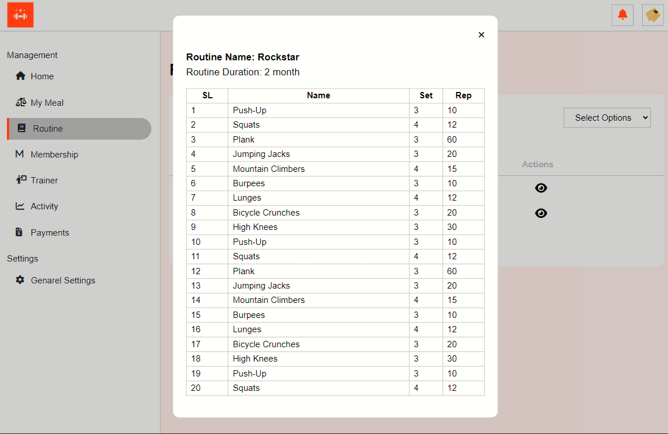Select Squats in row 11
The image size is (668, 434).
point(246,256)
